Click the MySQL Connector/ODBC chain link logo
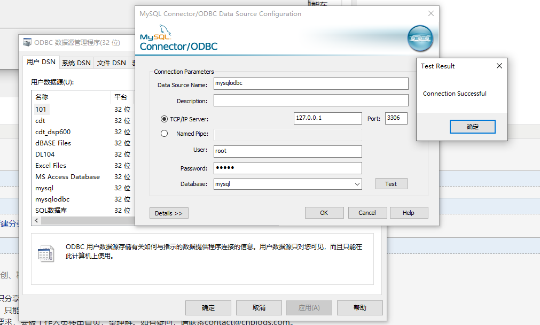 [420, 38]
